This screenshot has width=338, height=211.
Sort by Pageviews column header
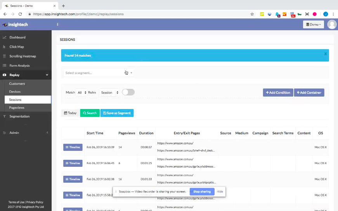127,133
